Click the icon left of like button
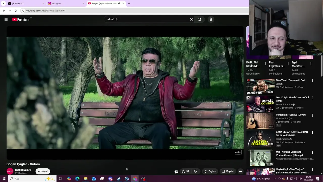Viewport: 323px width, 182px height. [x=176, y=172]
